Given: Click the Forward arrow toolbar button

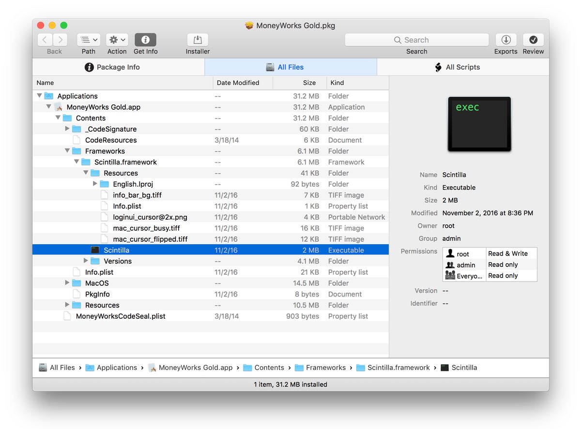Looking at the screenshot, I should 60,40.
